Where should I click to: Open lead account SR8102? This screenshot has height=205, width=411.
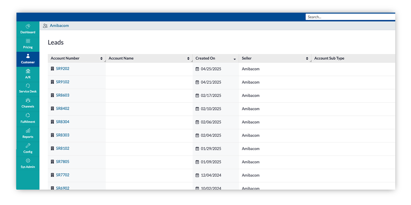63,149
